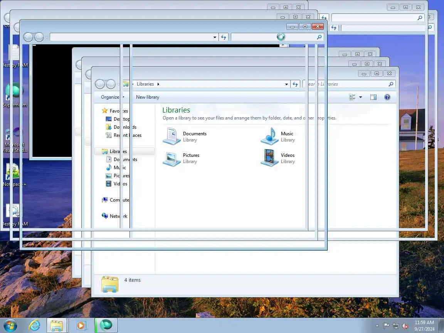Click muted volume tray icon
444x333 pixels.
tap(405, 326)
